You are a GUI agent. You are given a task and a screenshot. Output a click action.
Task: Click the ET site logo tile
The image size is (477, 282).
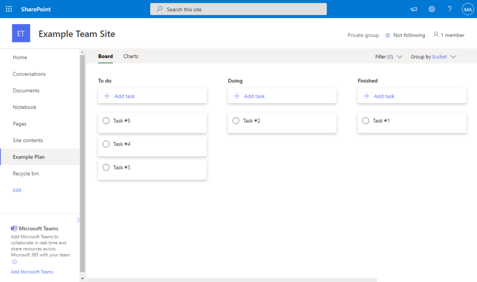[x=21, y=33]
